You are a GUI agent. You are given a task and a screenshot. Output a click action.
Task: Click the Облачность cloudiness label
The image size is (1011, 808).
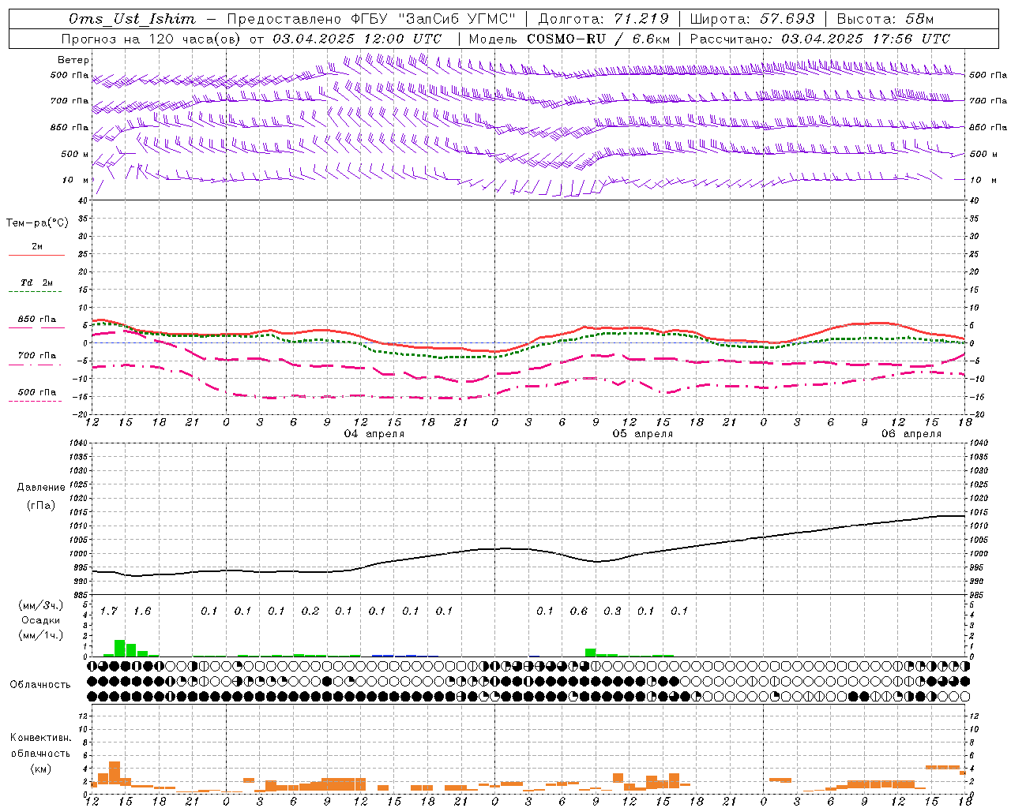coord(40,685)
